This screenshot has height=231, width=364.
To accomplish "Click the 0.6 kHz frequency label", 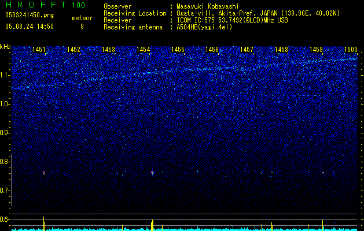I will [5, 219].
